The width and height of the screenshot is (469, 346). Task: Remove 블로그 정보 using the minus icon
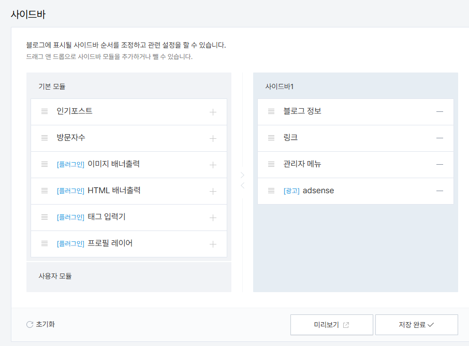click(x=439, y=111)
